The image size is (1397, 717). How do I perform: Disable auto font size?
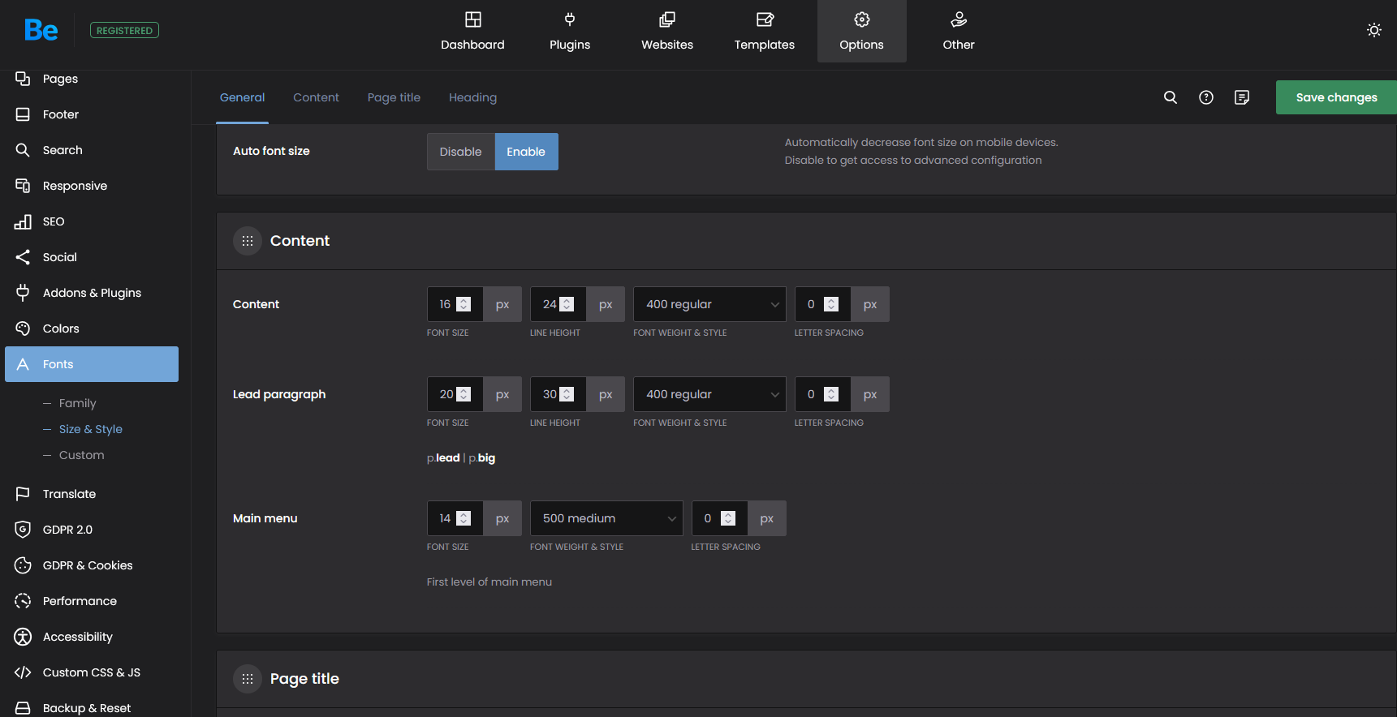tap(460, 152)
